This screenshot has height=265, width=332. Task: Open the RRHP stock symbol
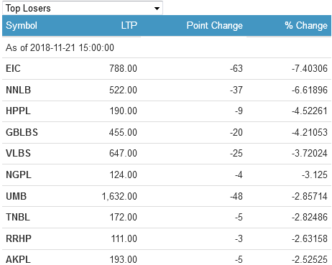(x=19, y=238)
